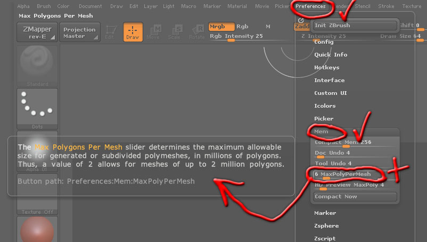Open the Texture menu

pyautogui.click(x=412, y=6)
